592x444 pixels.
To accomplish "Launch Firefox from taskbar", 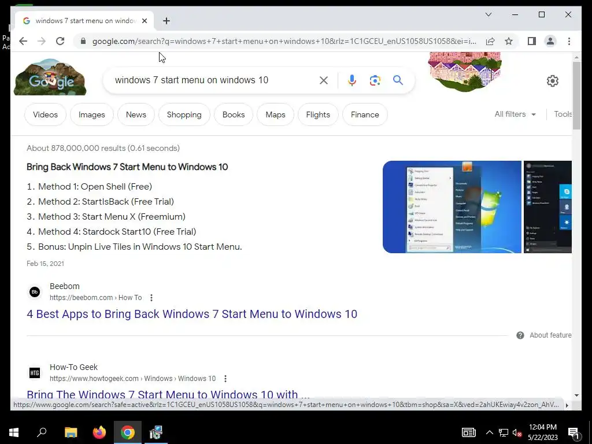I will coord(99,432).
